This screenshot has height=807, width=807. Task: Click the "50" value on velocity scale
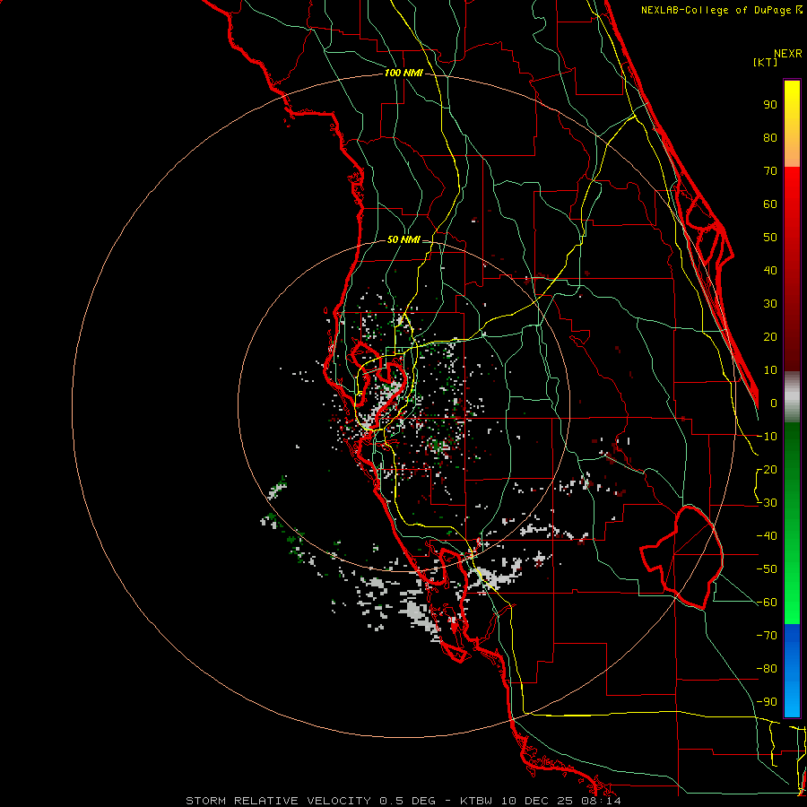coord(770,238)
